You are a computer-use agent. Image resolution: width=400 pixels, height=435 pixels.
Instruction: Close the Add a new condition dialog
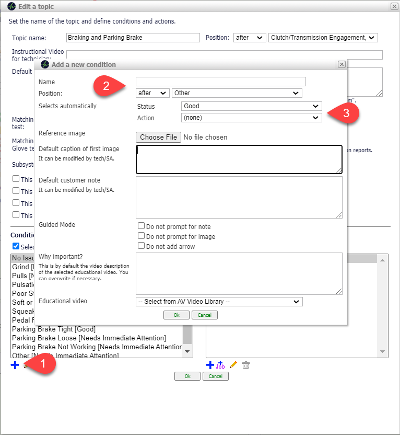tap(342, 64)
